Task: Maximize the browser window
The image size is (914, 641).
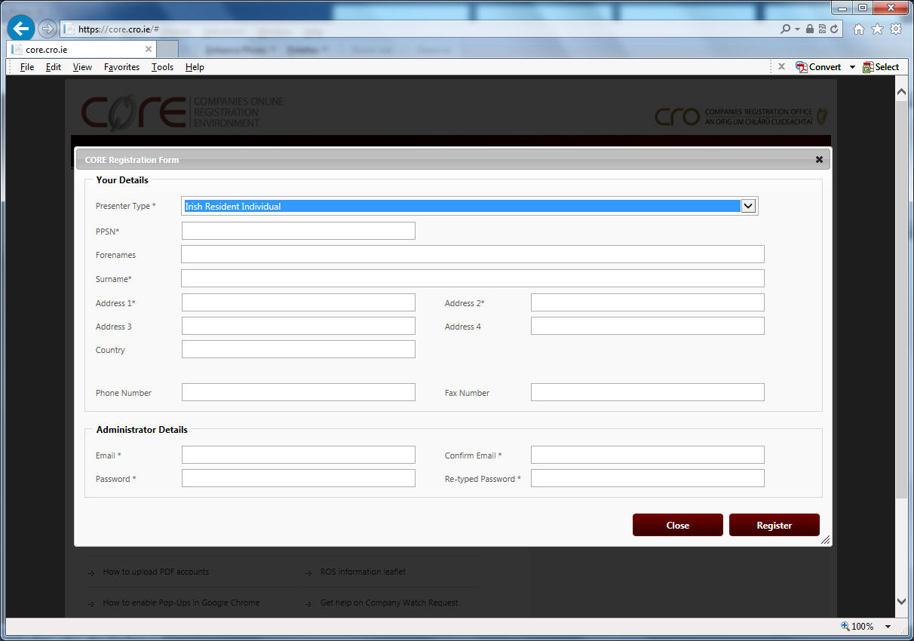Action: pyautogui.click(x=862, y=7)
